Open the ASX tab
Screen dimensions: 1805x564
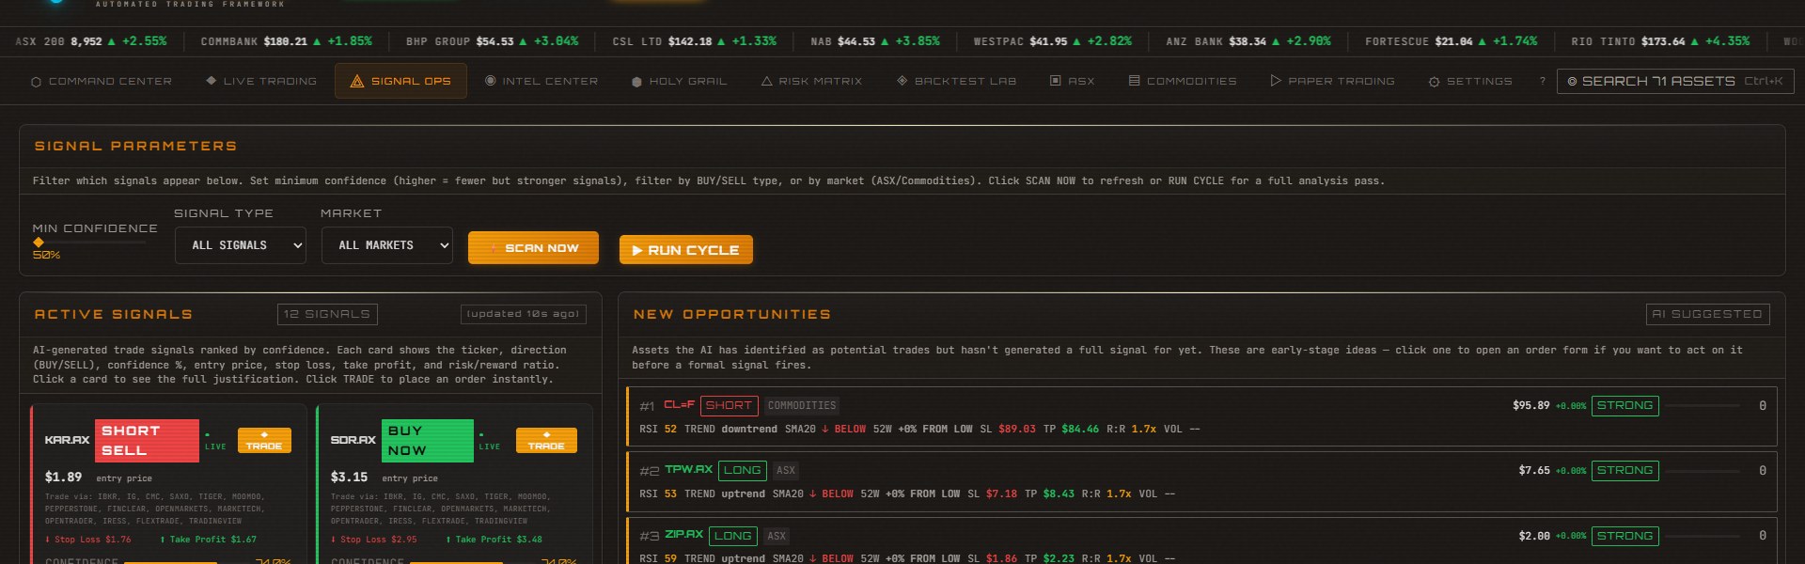point(1072,82)
